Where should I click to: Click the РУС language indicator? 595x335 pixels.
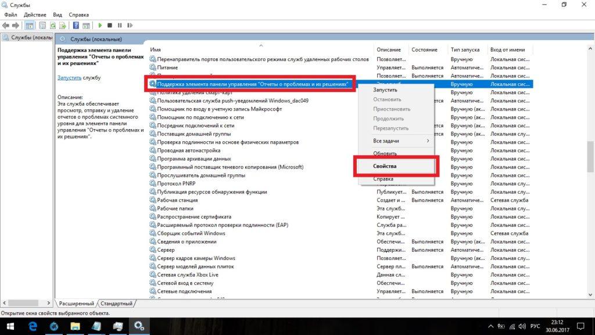535,326
